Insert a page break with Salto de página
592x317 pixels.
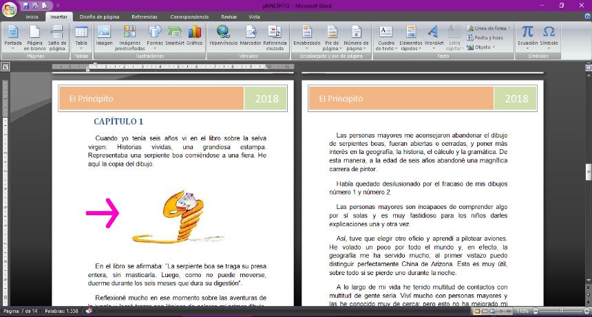click(57, 38)
